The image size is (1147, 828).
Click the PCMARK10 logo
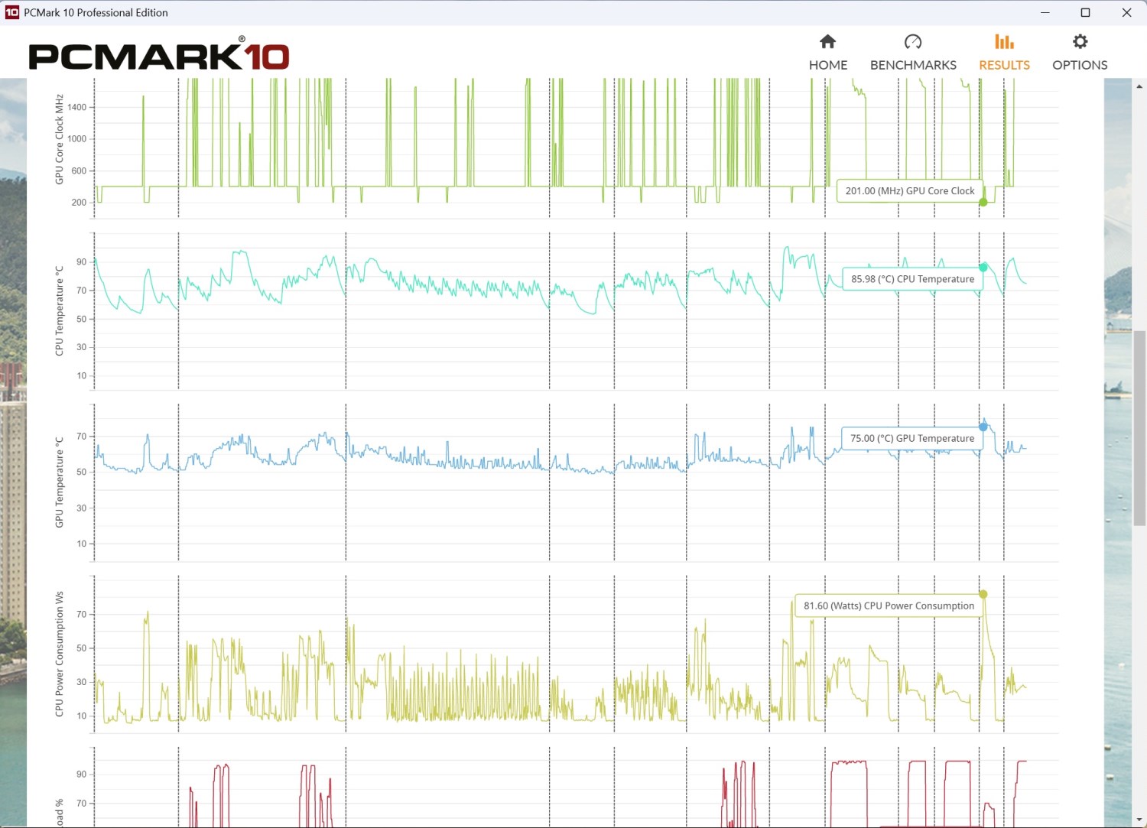tap(159, 54)
